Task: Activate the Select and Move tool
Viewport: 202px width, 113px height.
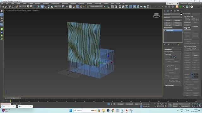Action: click(x=42, y=7)
